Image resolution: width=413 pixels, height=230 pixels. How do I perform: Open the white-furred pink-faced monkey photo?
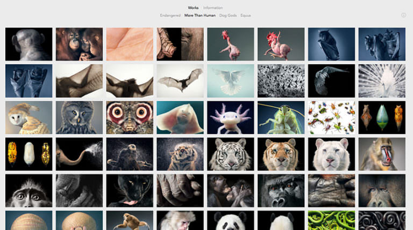coord(180,220)
